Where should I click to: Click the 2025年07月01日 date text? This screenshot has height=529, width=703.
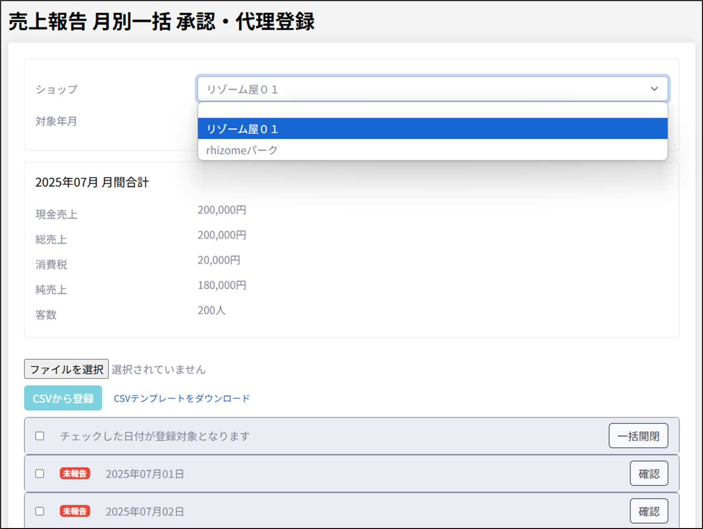(144, 474)
